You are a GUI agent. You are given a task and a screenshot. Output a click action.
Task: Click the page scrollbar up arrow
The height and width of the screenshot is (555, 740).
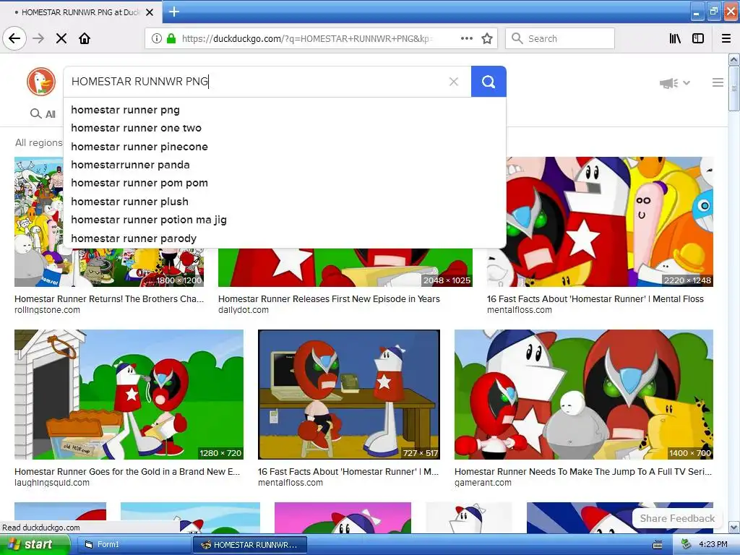(x=733, y=59)
